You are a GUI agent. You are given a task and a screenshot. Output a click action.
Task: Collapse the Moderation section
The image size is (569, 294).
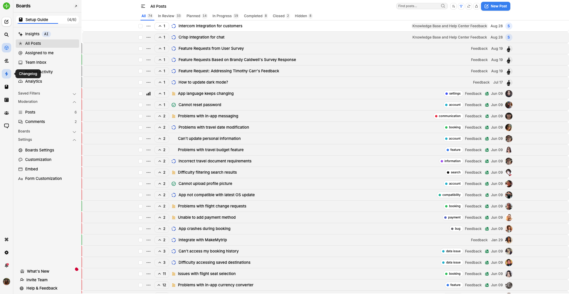[x=74, y=102]
